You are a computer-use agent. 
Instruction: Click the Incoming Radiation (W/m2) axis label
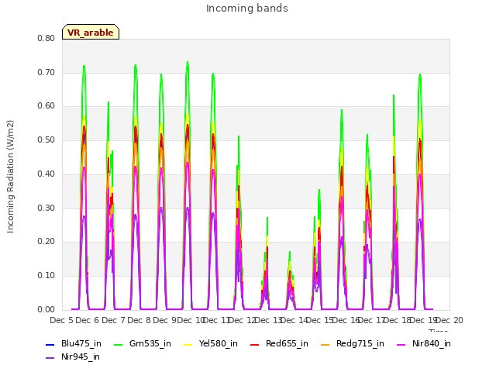coord(10,177)
